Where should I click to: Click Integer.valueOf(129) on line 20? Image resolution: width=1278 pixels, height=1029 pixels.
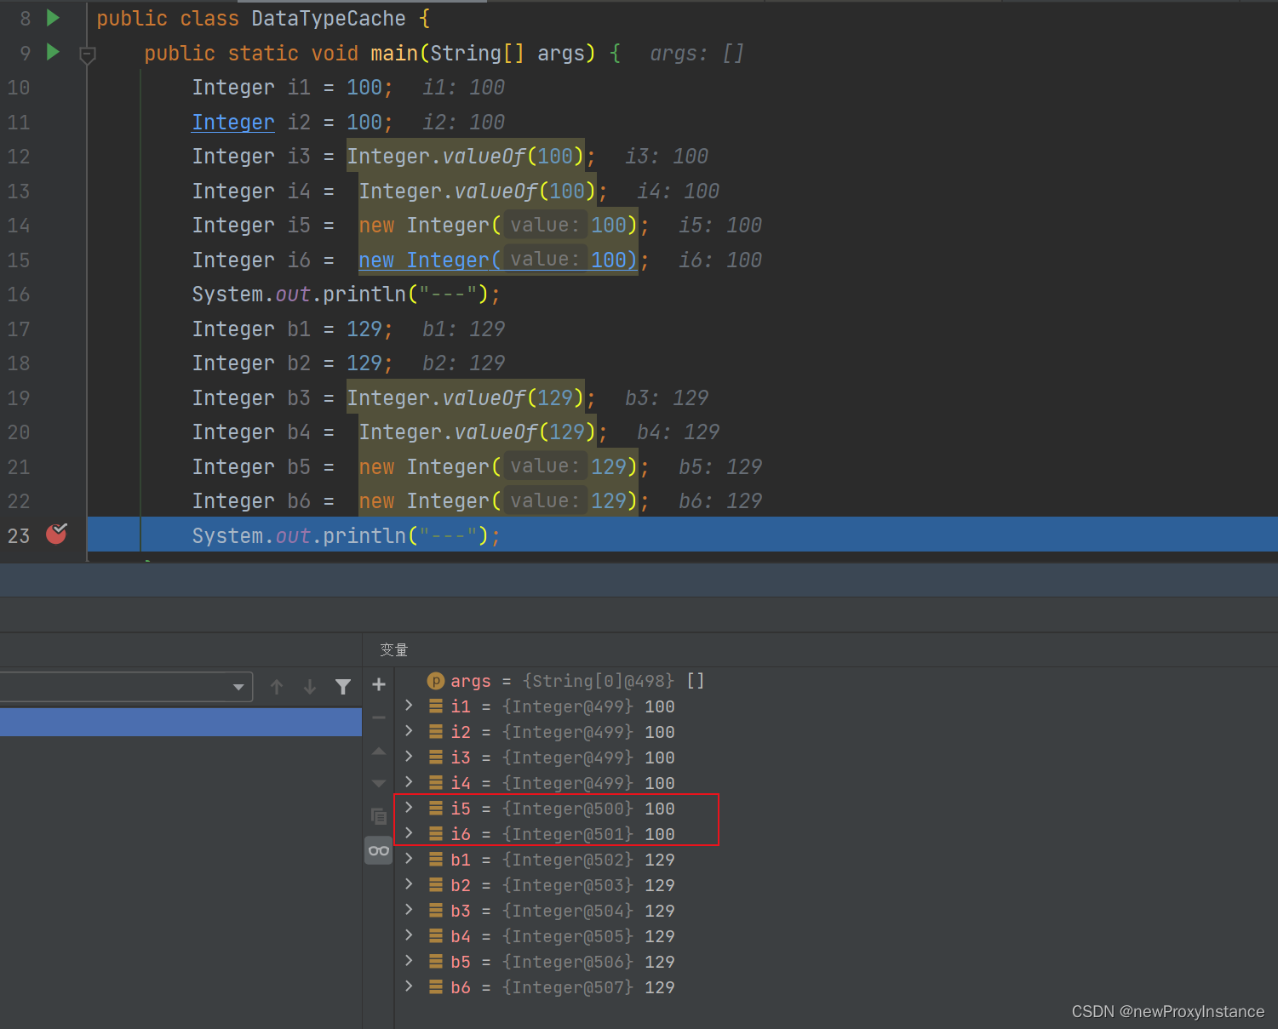pyautogui.click(x=477, y=432)
